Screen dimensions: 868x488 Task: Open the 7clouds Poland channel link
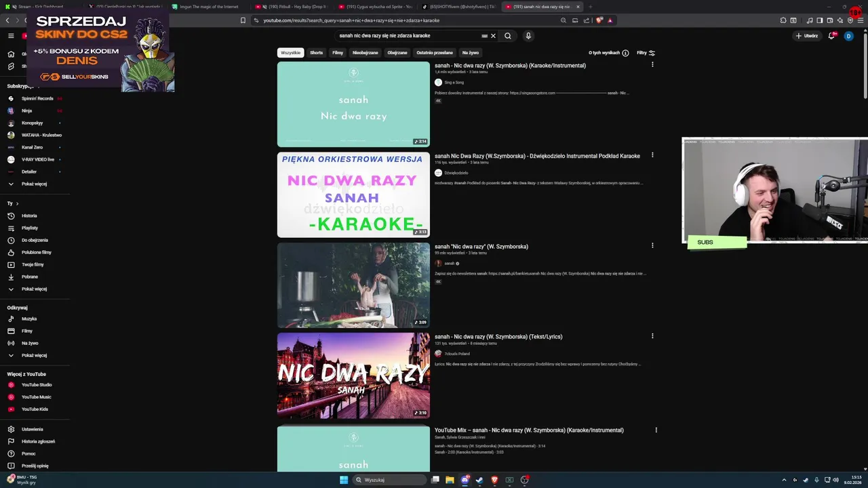pos(457,354)
